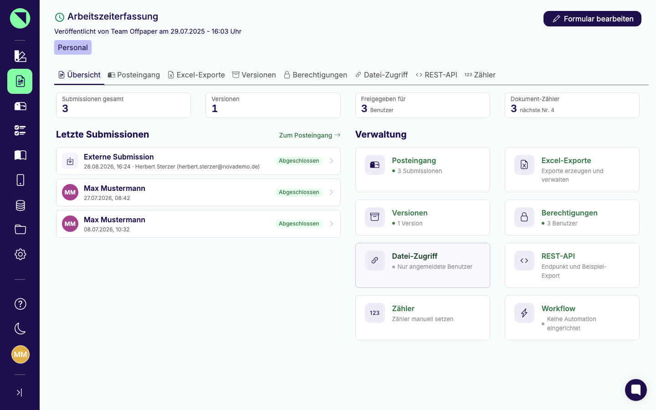Open the mobile device icon in sidebar
The height and width of the screenshot is (410, 656).
pos(20,180)
